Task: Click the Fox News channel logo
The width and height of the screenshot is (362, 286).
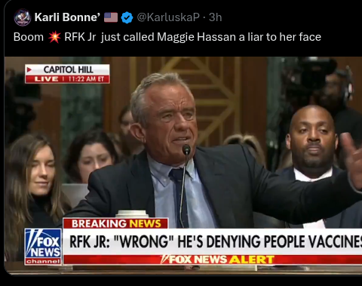Action: [x=43, y=247]
